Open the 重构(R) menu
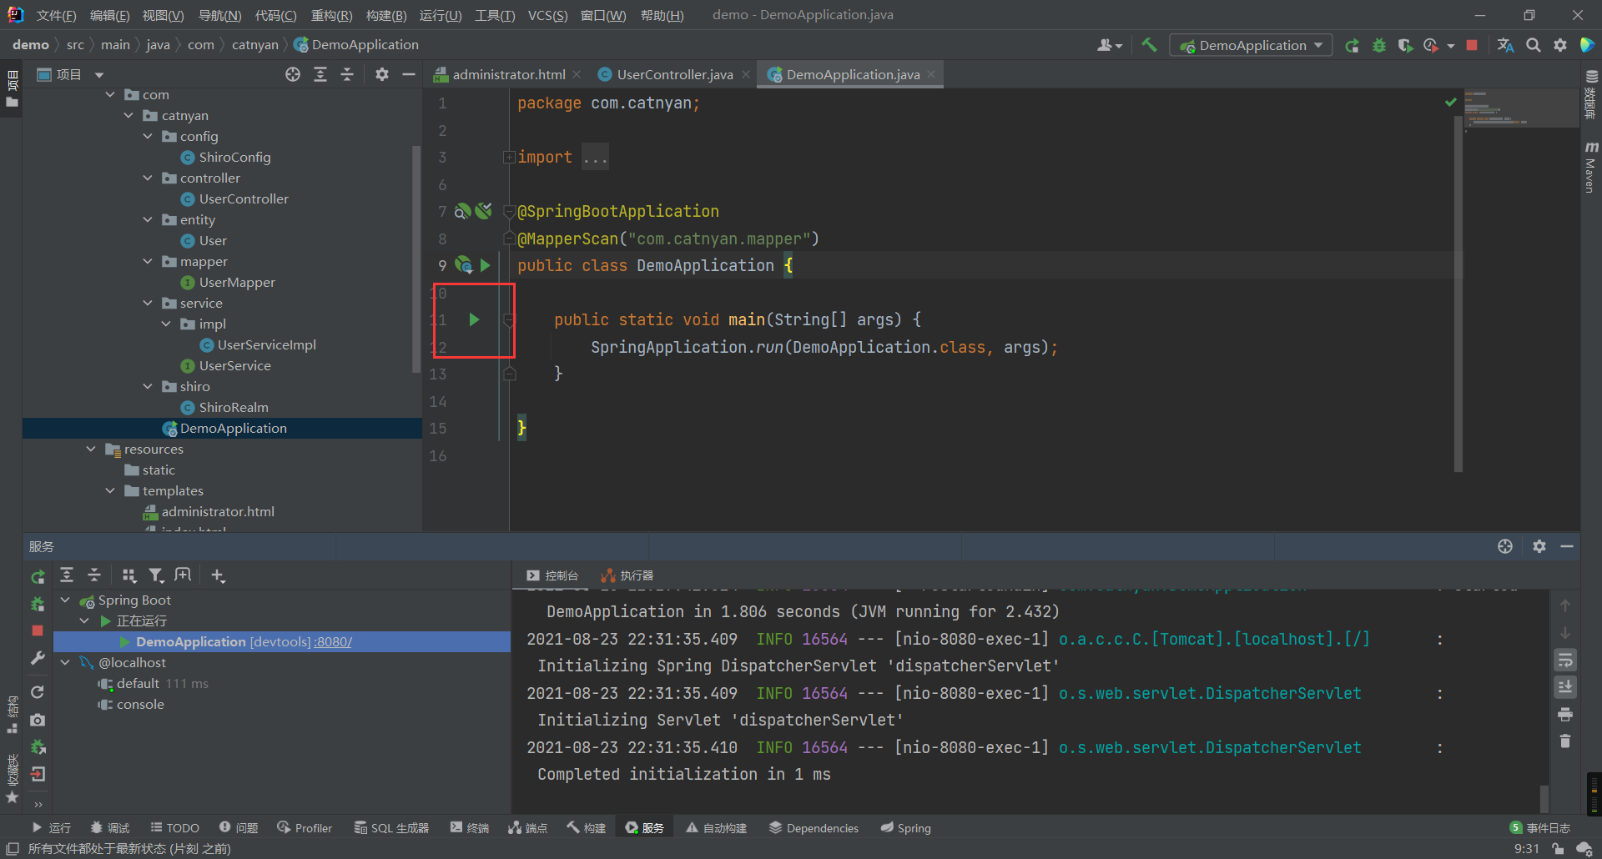This screenshot has height=859, width=1602. coord(331,15)
